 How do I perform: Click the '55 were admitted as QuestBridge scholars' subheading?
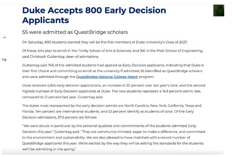tap(75, 32)
